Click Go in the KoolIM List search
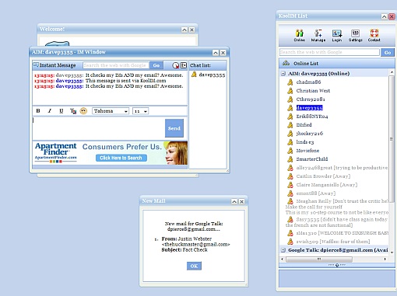Image resolution: width=397 pixels, height=296 pixels. 388,52
